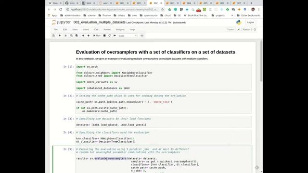Close the active 002_ tab
308x173 pixels.
(x=161, y=3)
